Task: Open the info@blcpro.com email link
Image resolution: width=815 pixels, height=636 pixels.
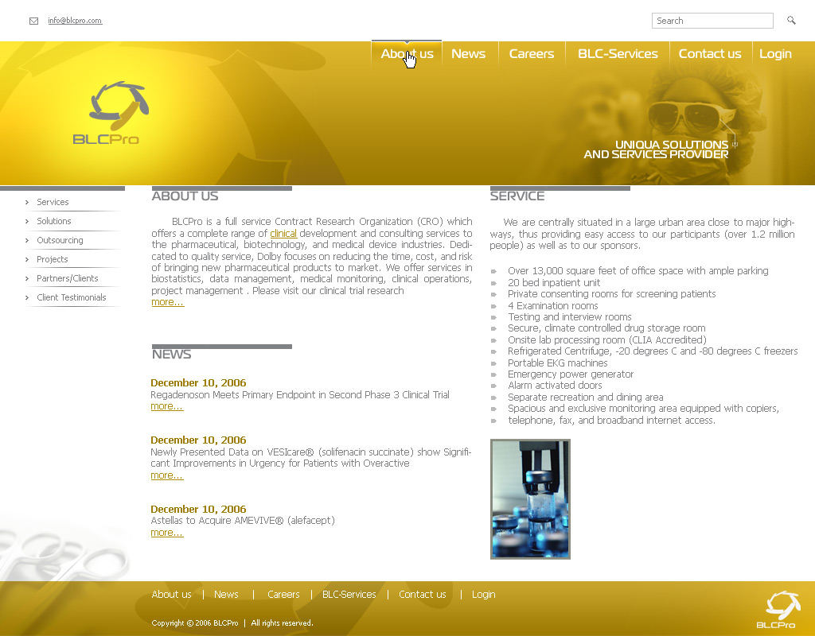Action: tap(75, 20)
